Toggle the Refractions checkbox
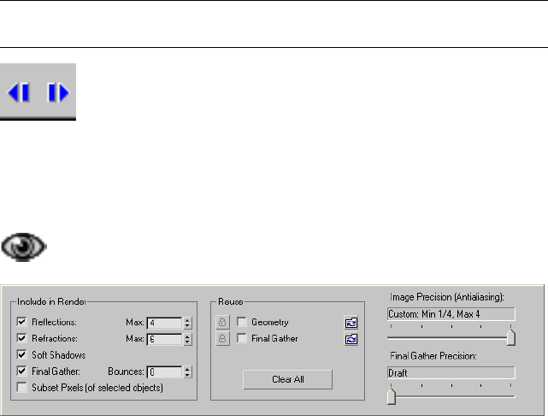The width and height of the screenshot is (548, 416). point(21,338)
